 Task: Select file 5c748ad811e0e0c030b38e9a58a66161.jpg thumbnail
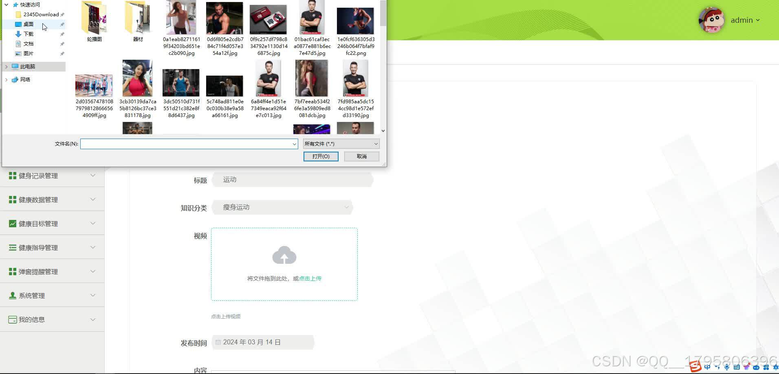(224, 86)
